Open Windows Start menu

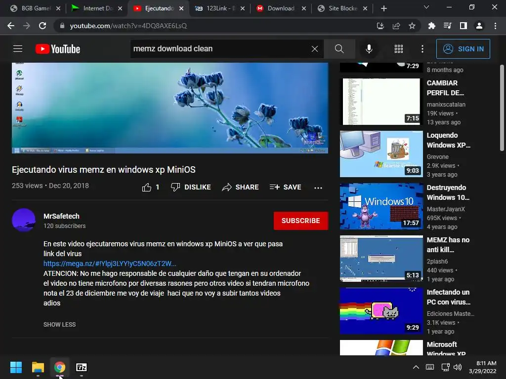tap(16, 367)
